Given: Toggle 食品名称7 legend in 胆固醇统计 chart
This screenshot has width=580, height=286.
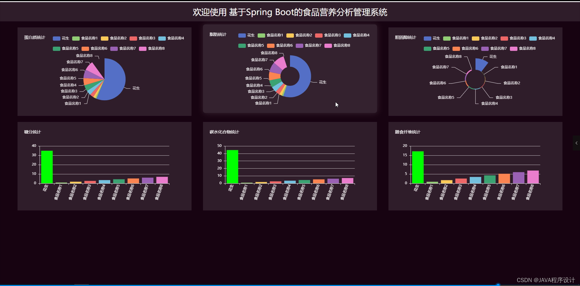Looking at the screenshot, I should [x=494, y=48].
